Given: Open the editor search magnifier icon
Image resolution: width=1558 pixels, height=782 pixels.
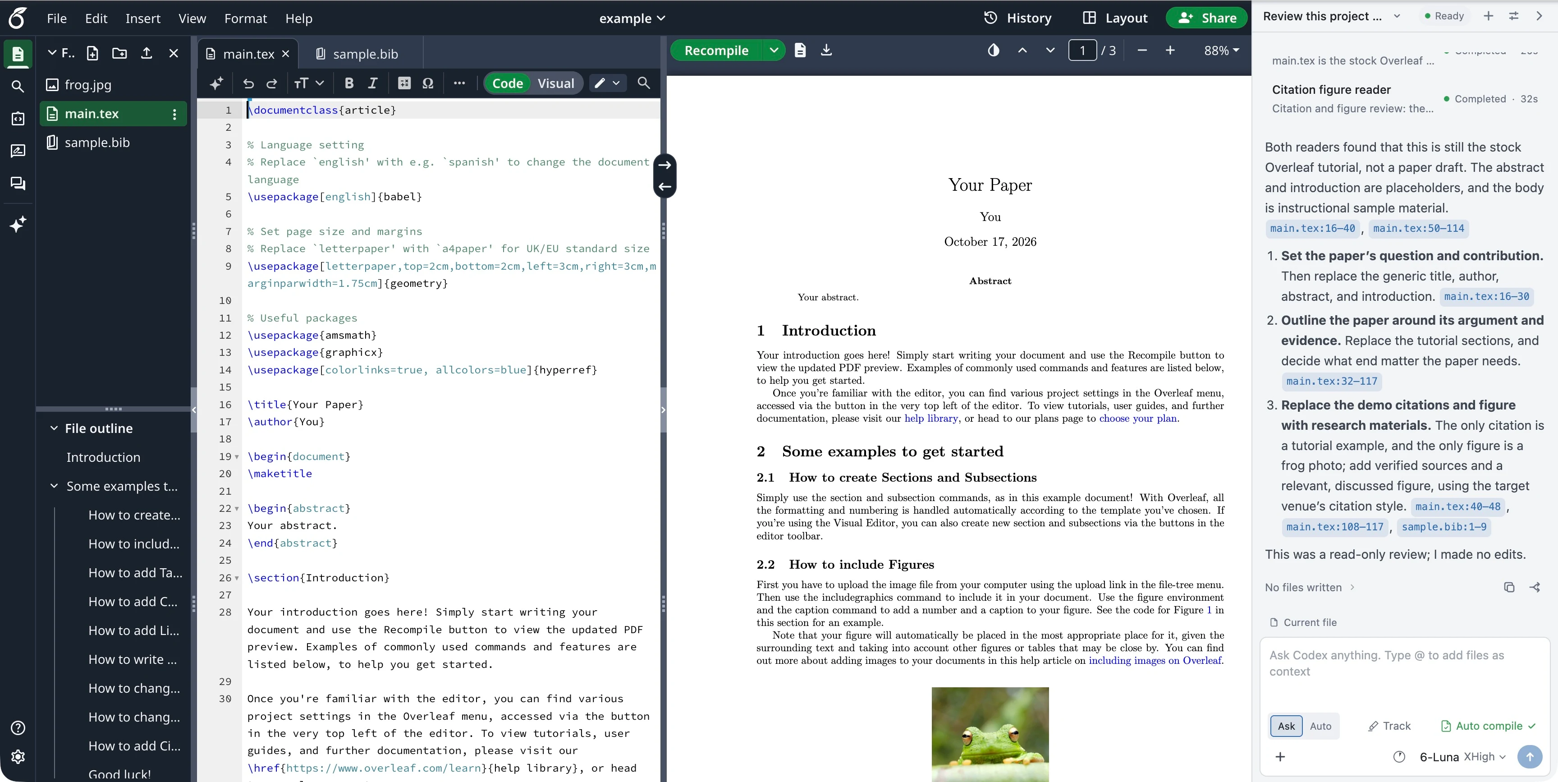Looking at the screenshot, I should 643,83.
